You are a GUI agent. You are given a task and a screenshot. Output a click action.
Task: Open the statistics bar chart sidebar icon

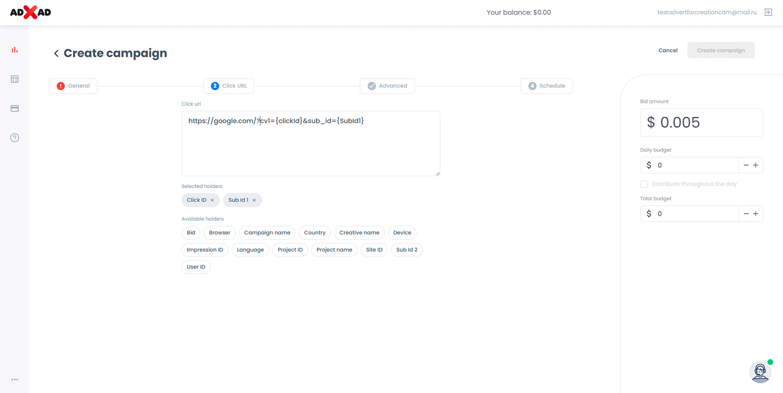(x=15, y=50)
